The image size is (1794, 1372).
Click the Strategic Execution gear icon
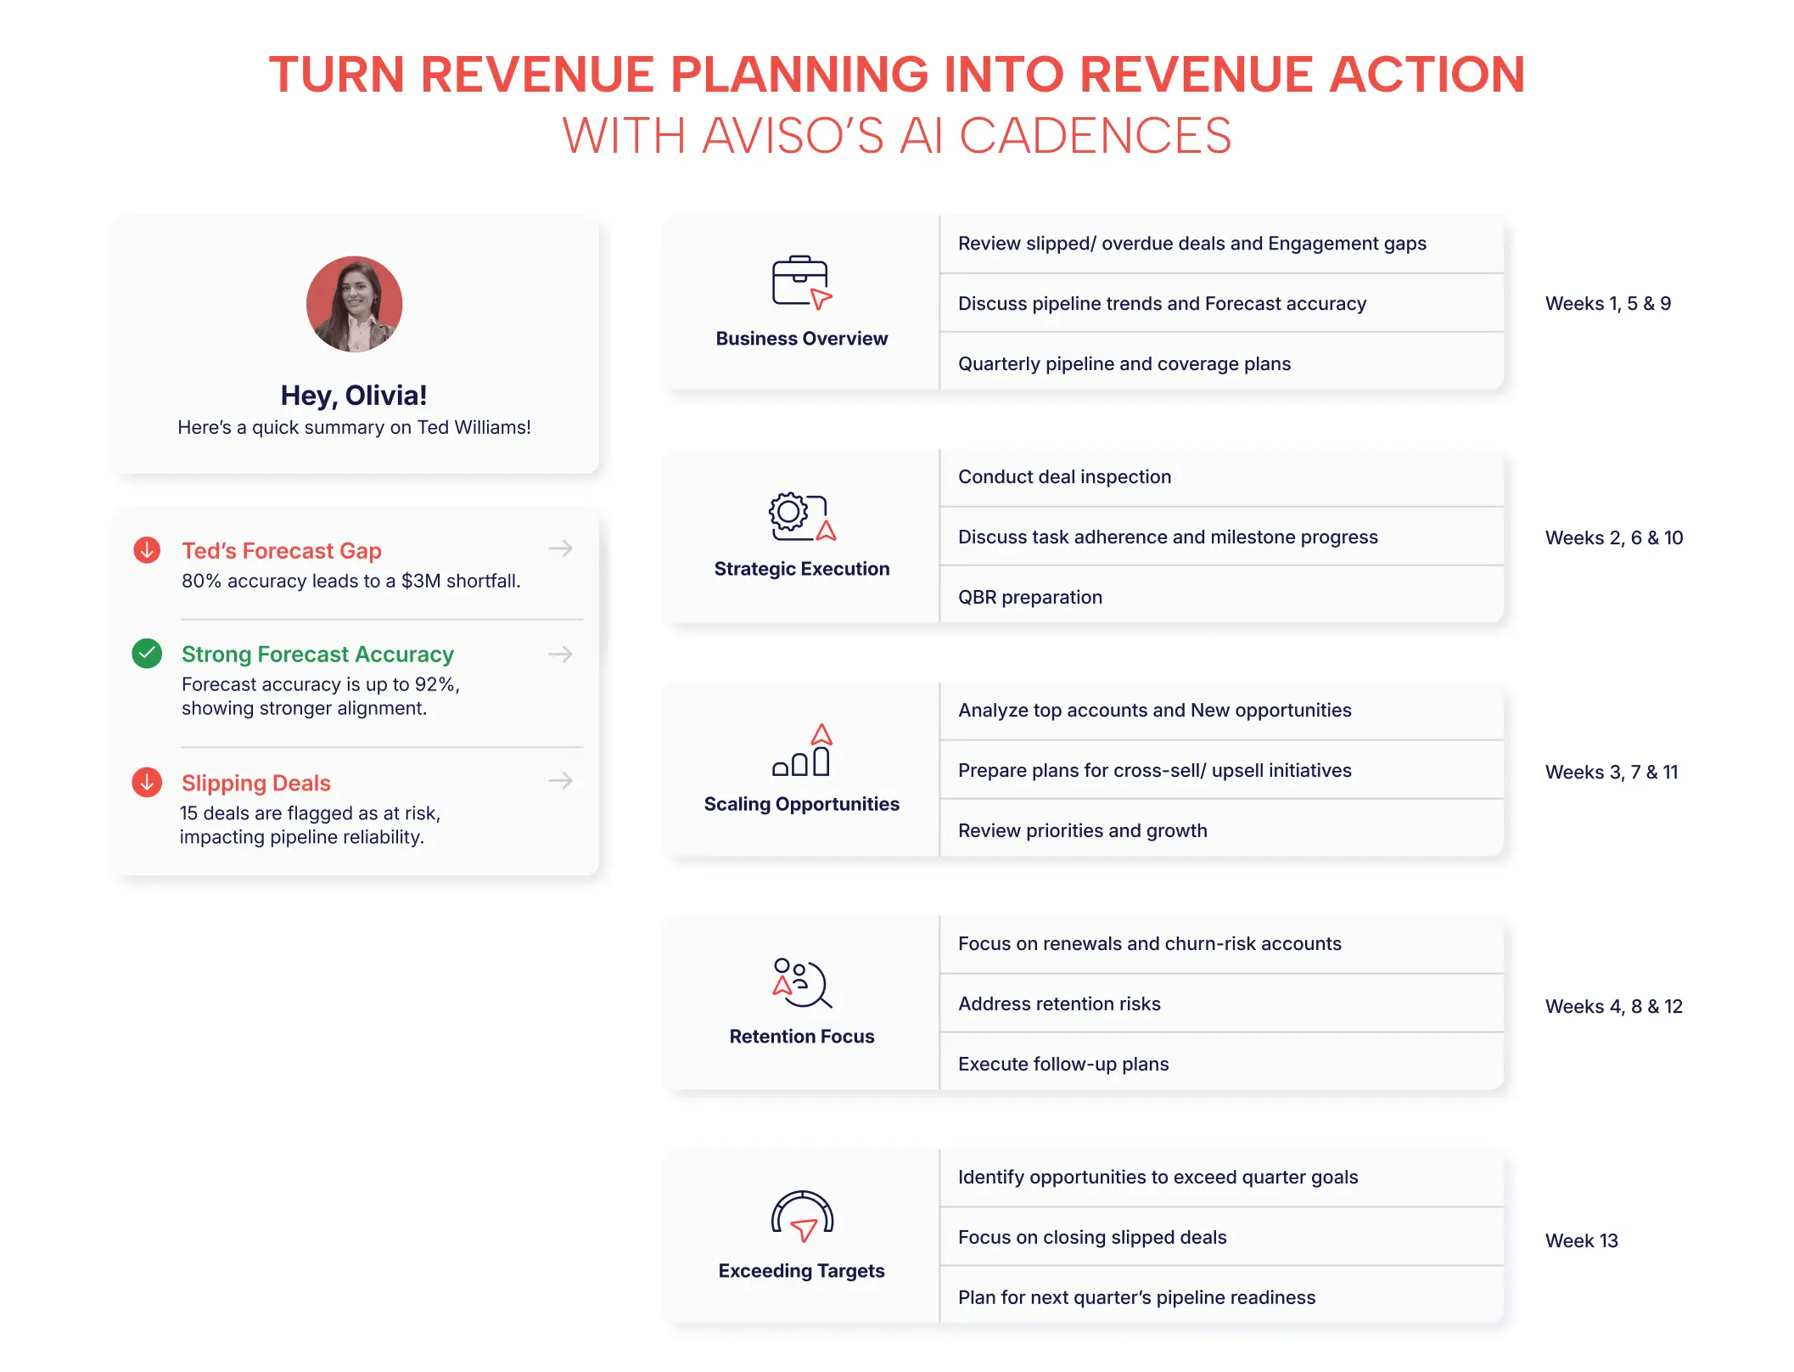tap(802, 516)
